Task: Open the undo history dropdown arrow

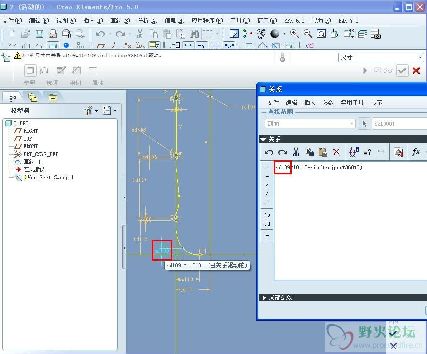Action: click(110, 34)
